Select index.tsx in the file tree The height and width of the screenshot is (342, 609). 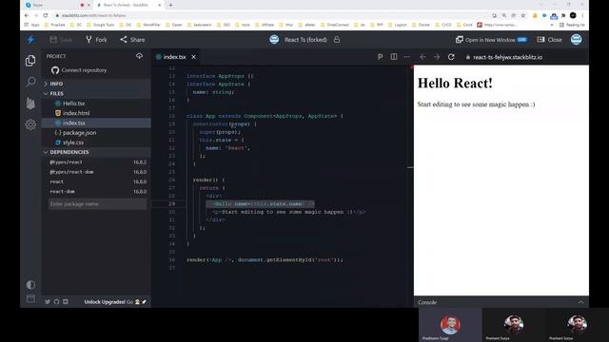point(96,123)
